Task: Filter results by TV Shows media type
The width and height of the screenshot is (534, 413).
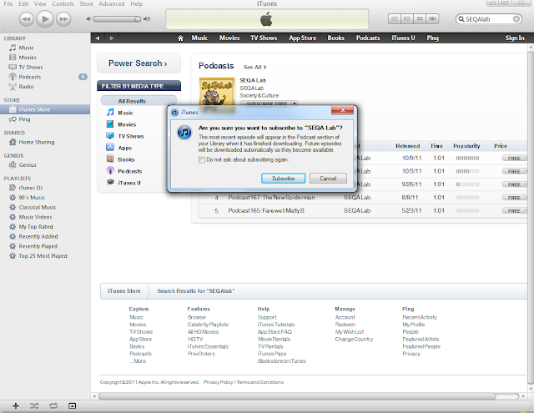Action: point(130,136)
